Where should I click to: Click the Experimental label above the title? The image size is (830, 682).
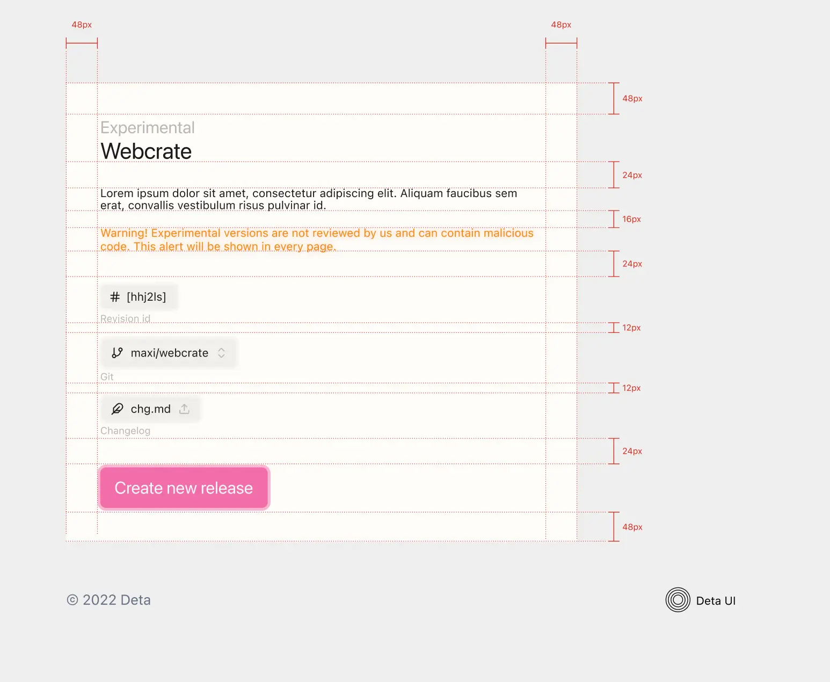click(x=147, y=127)
